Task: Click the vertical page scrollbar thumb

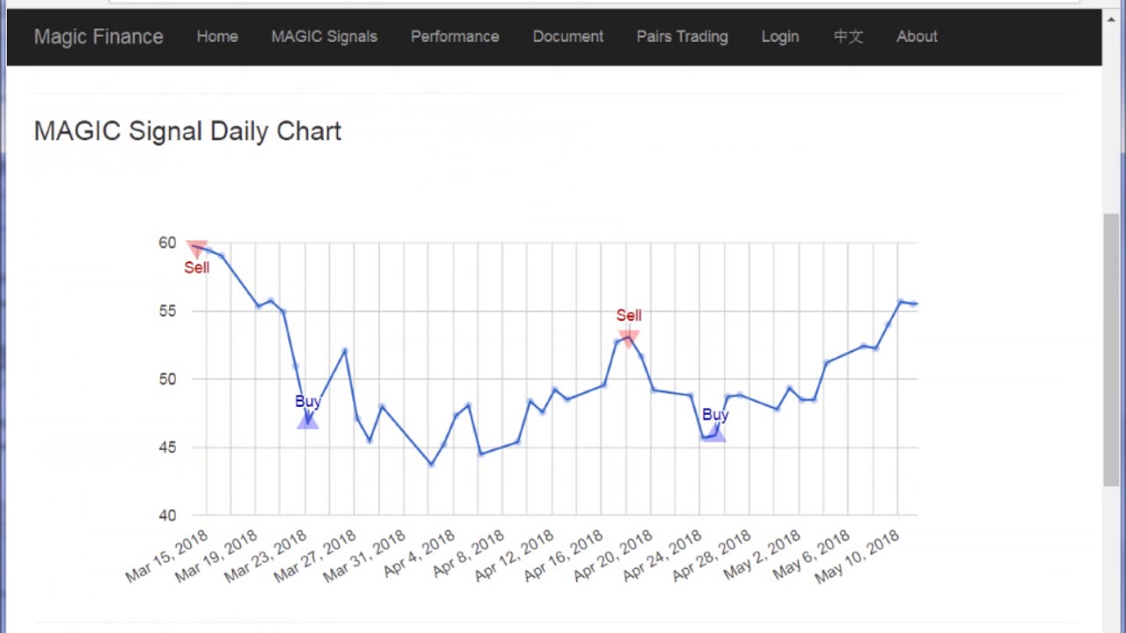Action: [1112, 349]
